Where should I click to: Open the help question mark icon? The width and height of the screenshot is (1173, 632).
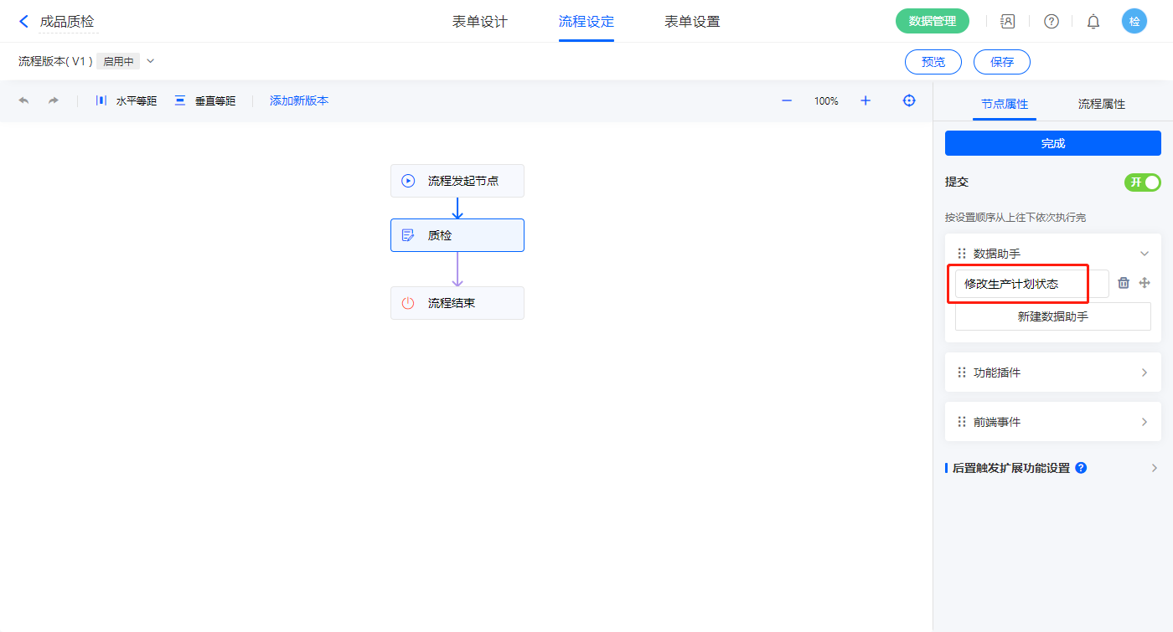(1052, 22)
